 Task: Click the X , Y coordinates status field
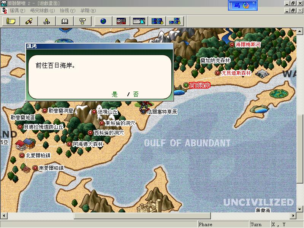(287, 224)
